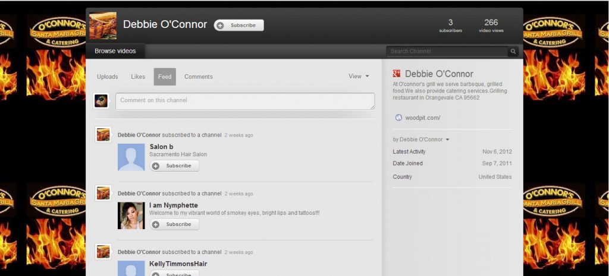Open the Comments tab
Image resolution: width=609 pixels, height=276 pixels.
coord(199,77)
